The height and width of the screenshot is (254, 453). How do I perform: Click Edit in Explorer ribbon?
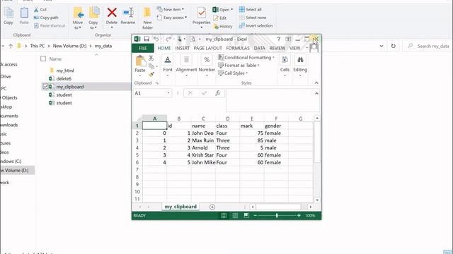pyautogui.click(x=220, y=18)
